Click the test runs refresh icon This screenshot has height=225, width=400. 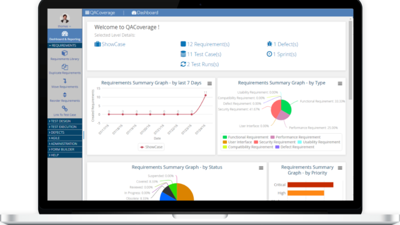(x=183, y=64)
